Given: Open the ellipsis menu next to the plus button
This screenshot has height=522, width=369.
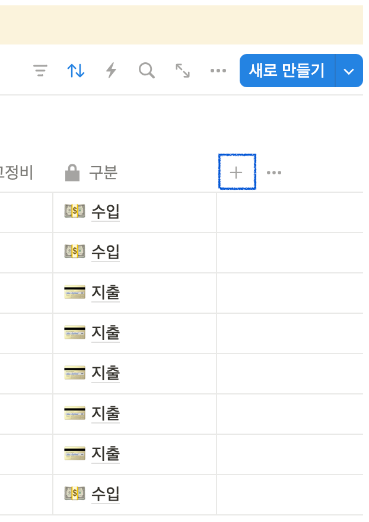Looking at the screenshot, I should coord(274,172).
